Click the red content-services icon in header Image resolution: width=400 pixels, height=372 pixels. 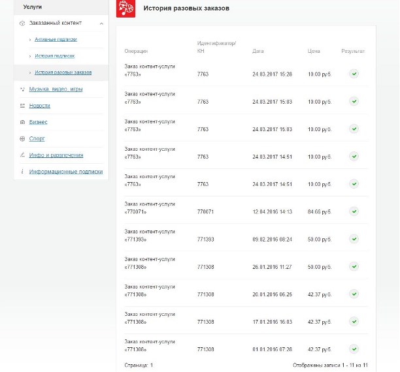[x=125, y=8]
